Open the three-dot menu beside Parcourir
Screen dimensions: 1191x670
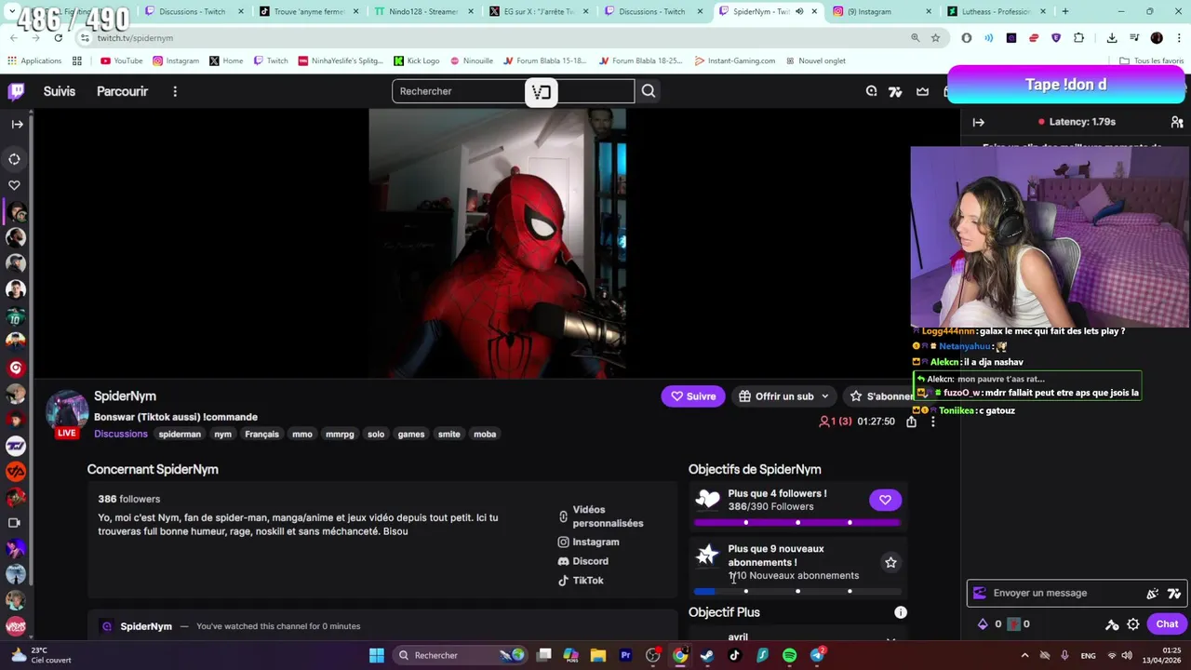175,91
